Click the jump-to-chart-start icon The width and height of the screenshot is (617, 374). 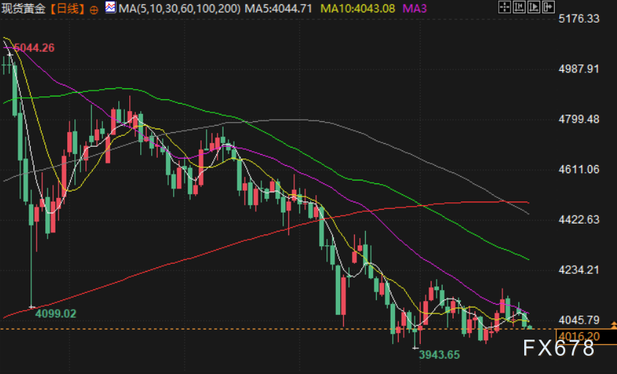point(519,7)
